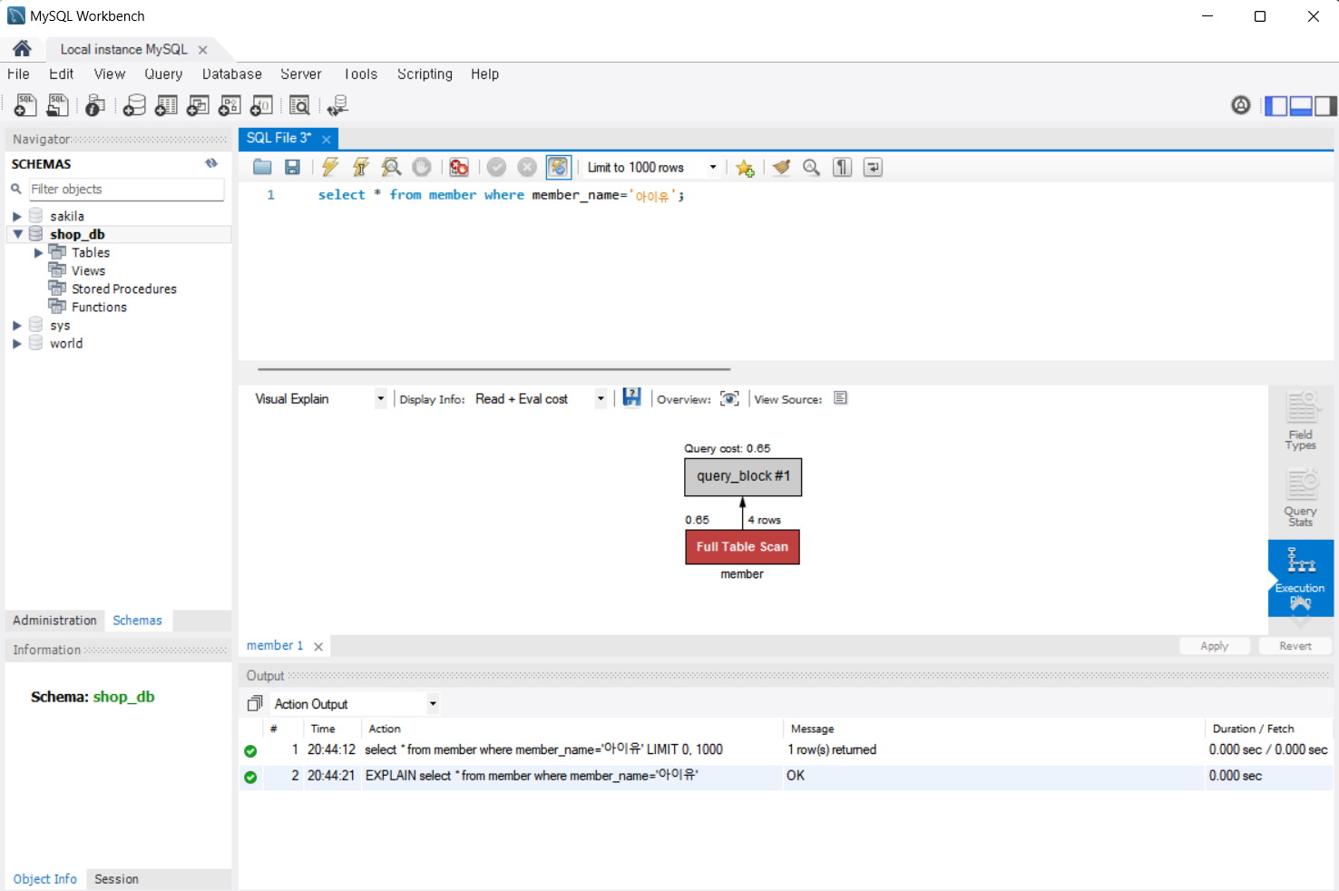Click the Apply button
The width and height of the screenshot is (1339, 891).
coord(1214,646)
